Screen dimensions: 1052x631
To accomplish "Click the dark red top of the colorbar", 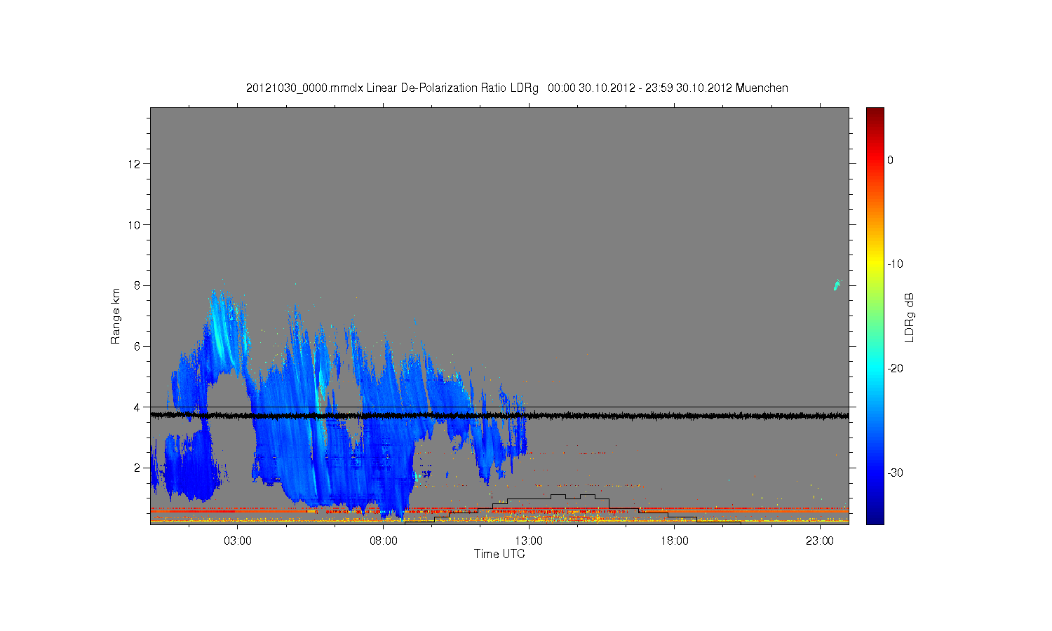I will [x=875, y=112].
